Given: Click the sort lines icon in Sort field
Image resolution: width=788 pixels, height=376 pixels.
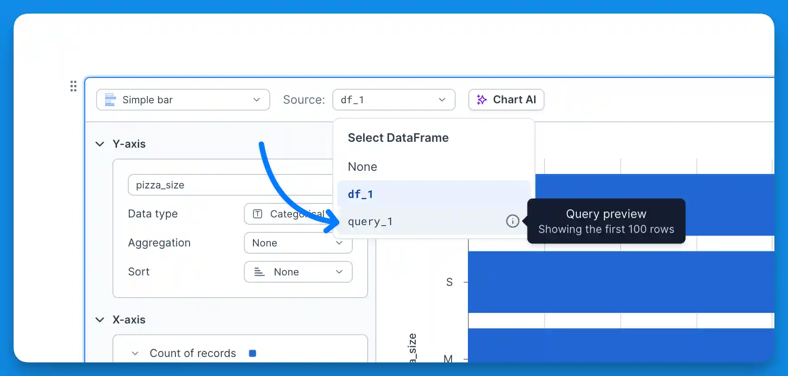Looking at the screenshot, I should [x=258, y=272].
